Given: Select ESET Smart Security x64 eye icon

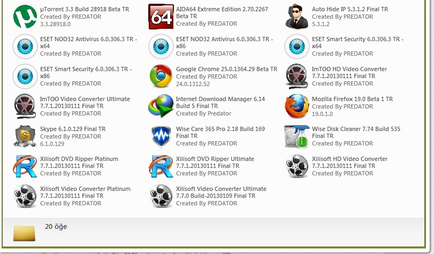Looking at the screenshot, I should pyautogui.click(x=296, y=47).
